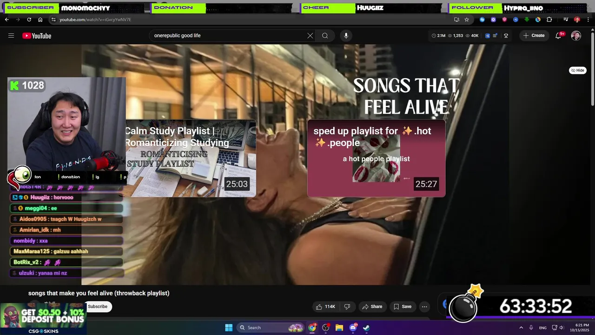
Task: Open more actions three-dot menu under video
Action: [x=424, y=307]
